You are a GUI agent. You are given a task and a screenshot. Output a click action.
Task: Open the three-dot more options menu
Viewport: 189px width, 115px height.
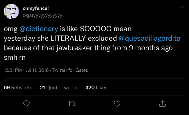click(182, 7)
